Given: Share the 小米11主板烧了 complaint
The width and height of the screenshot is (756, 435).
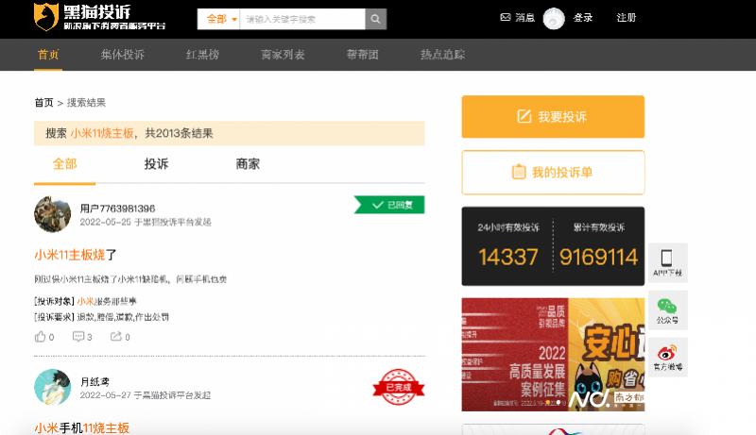Looking at the screenshot, I should (x=121, y=337).
